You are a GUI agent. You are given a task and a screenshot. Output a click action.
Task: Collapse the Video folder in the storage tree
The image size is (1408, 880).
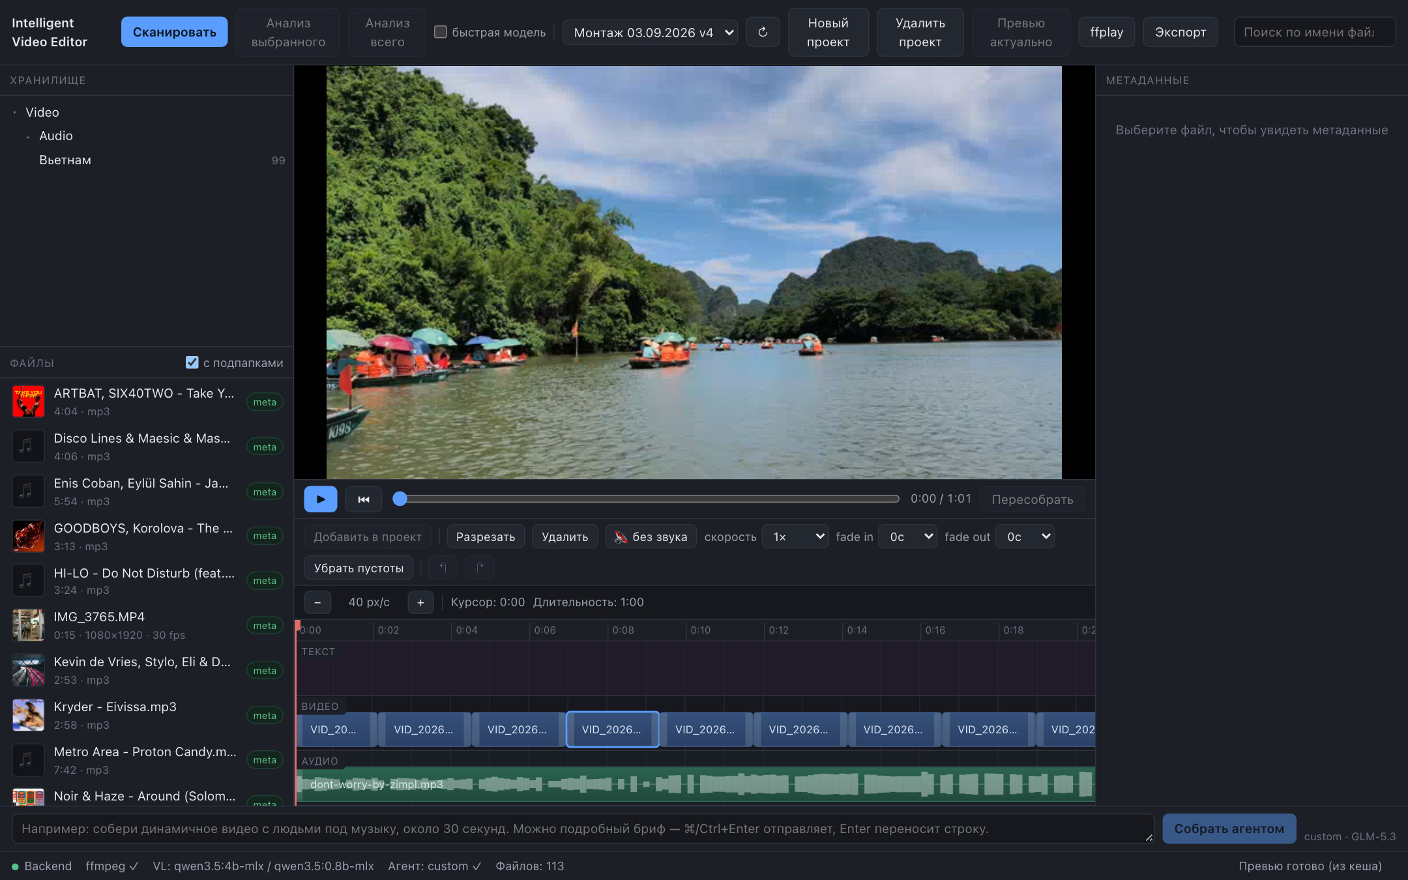click(14, 112)
